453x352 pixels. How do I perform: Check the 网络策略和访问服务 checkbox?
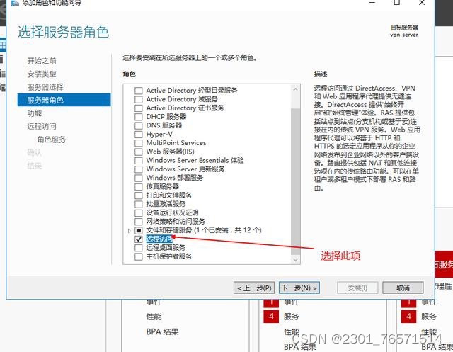(139, 222)
